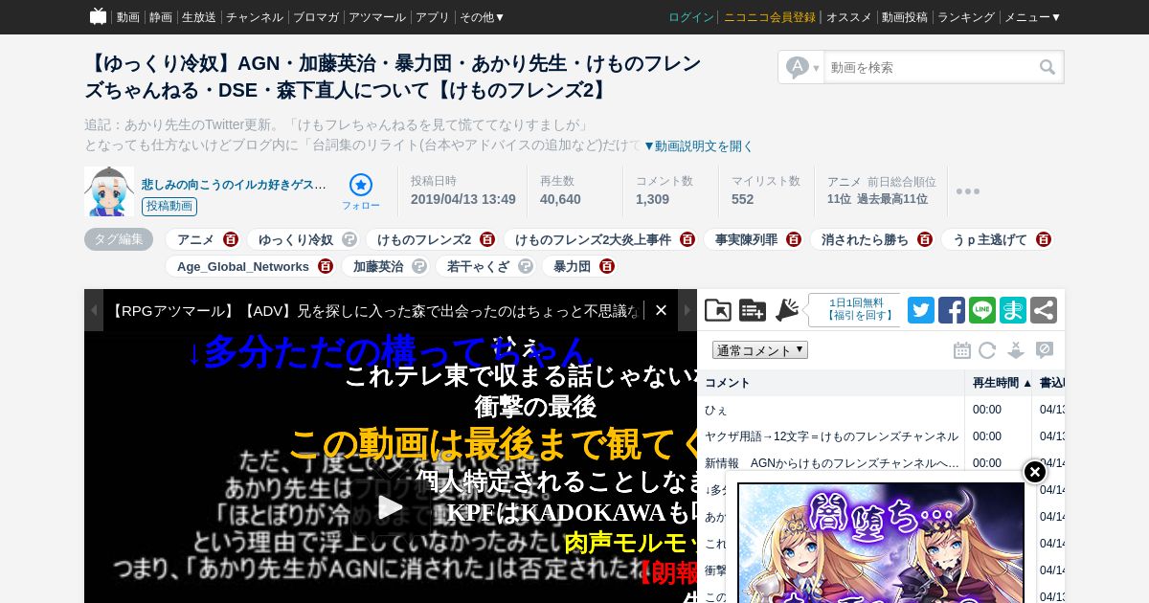Open the gray general share icon
Image resolution: width=1149 pixels, height=603 pixels.
tap(1044, 310)
